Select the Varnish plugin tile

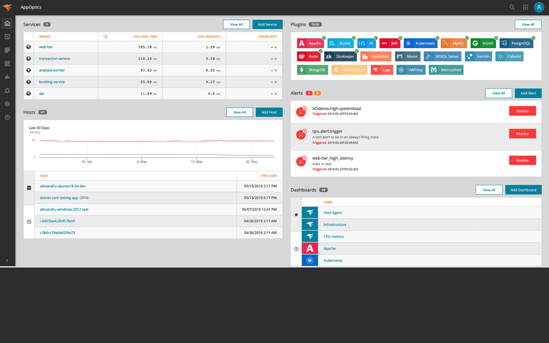(478, 56)
